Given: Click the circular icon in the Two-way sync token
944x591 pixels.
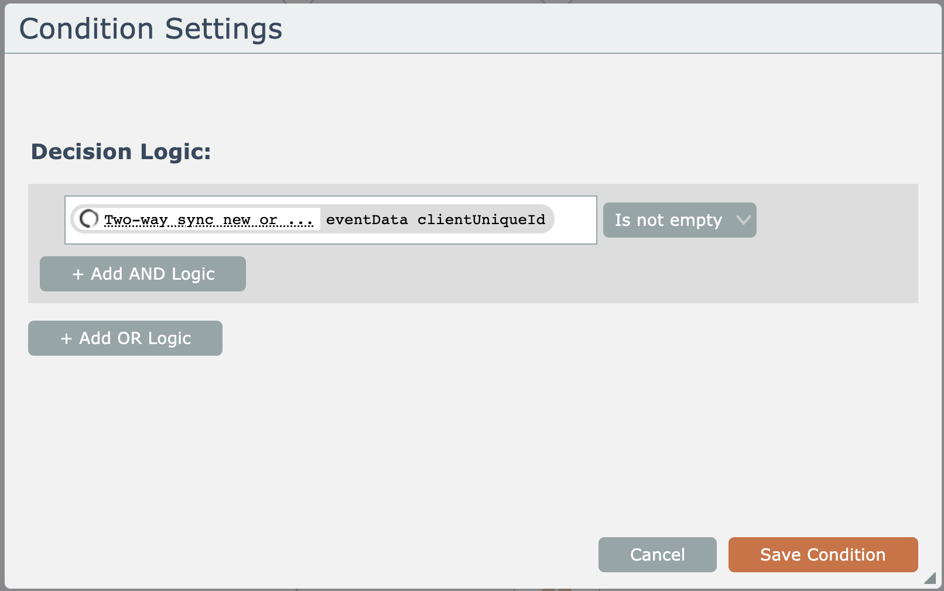Looking at the screenshot, I should [88, 219].
